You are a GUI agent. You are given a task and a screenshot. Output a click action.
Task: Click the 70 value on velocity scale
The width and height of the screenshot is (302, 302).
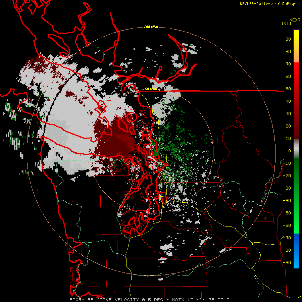[x=288, y=64]
